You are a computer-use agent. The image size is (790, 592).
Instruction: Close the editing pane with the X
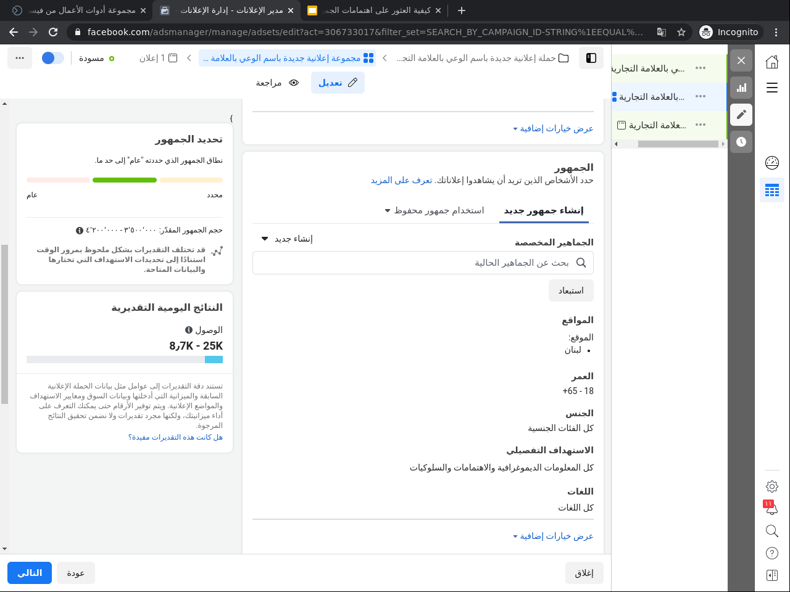[x=741, y=60]
